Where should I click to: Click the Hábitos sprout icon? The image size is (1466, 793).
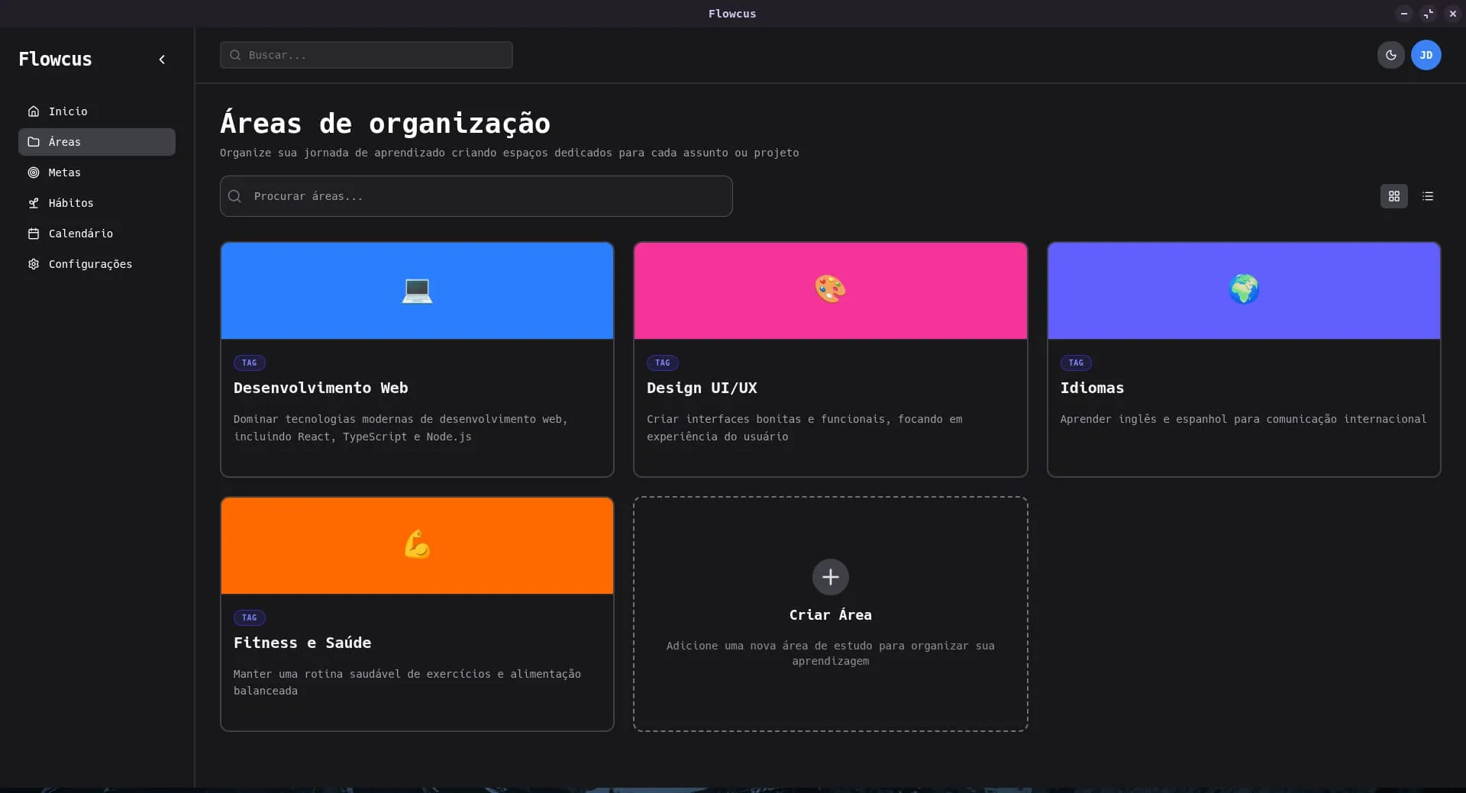click(x=34, y=203)
